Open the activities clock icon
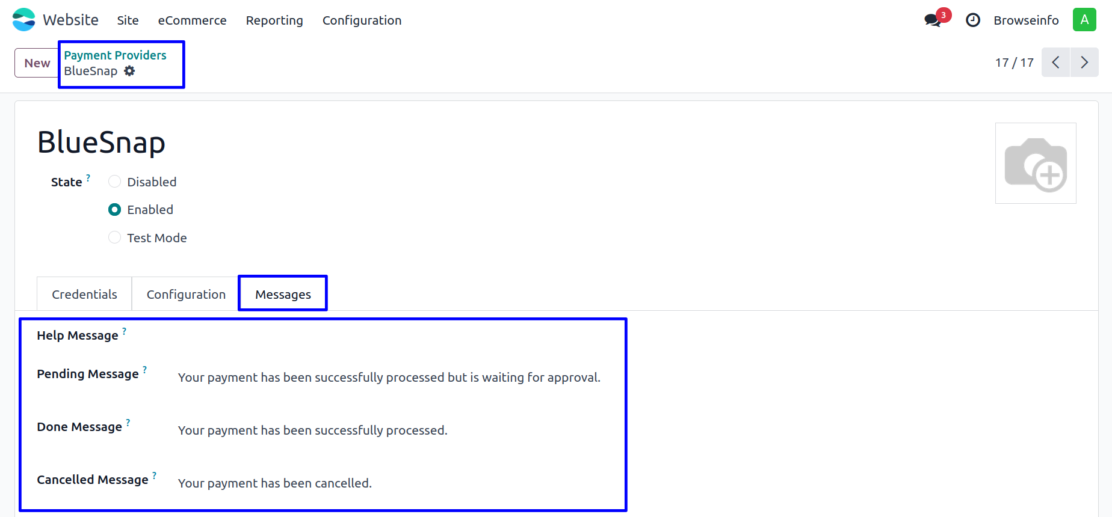Viewport: 1112px width, 517px height. coord(973,20)
